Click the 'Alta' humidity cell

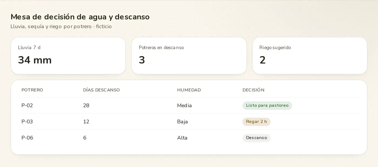point(182,138)
